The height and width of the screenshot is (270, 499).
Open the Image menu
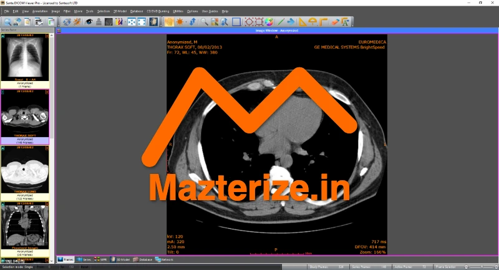pyautogui.click(x=56, y=11)
